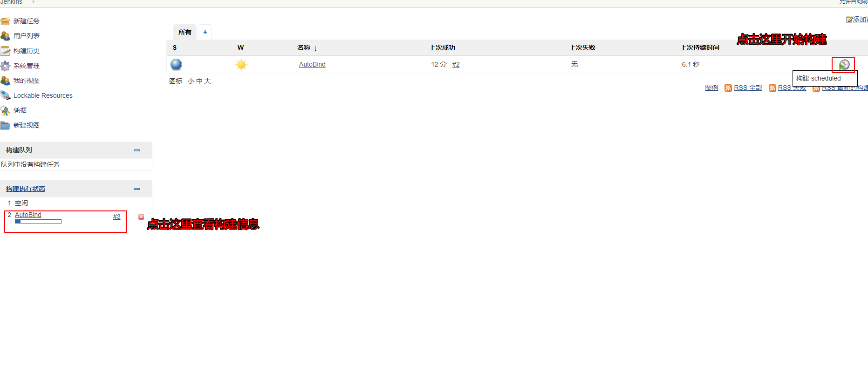Click the 图例 legend link
868x386 pixels.
(711, 88)
